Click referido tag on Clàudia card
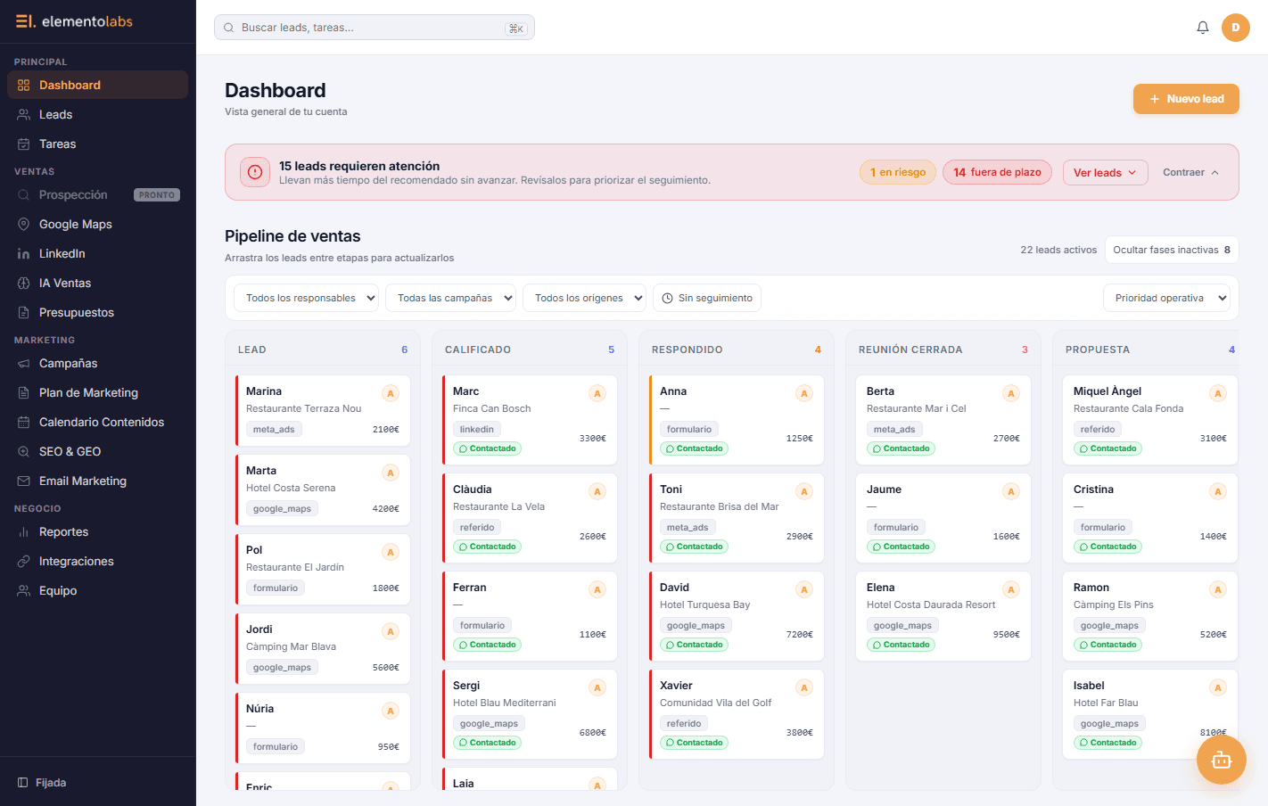1268x806 pixels. (477, 528)
